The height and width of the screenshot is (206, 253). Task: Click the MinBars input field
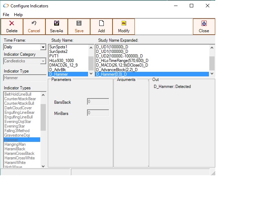[98, 113]
